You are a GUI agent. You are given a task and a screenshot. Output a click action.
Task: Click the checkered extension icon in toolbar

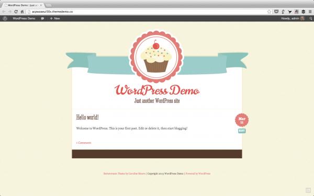tap(297, 11)
